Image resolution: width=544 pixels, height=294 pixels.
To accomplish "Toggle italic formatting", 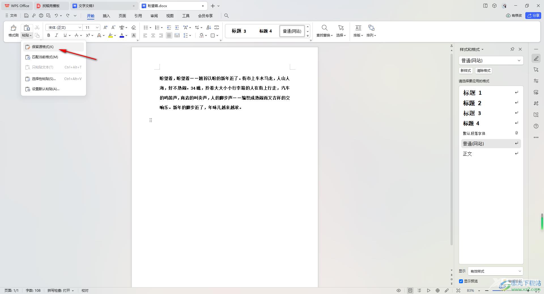I will click(56, 35).
